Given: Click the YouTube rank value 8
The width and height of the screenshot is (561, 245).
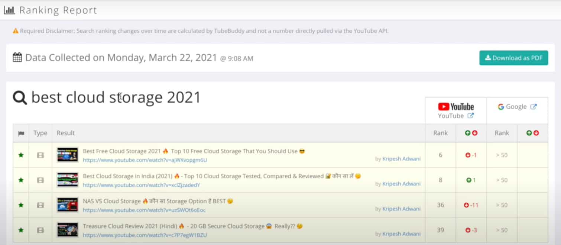Looking at the screenshot, I should [440, 180].
